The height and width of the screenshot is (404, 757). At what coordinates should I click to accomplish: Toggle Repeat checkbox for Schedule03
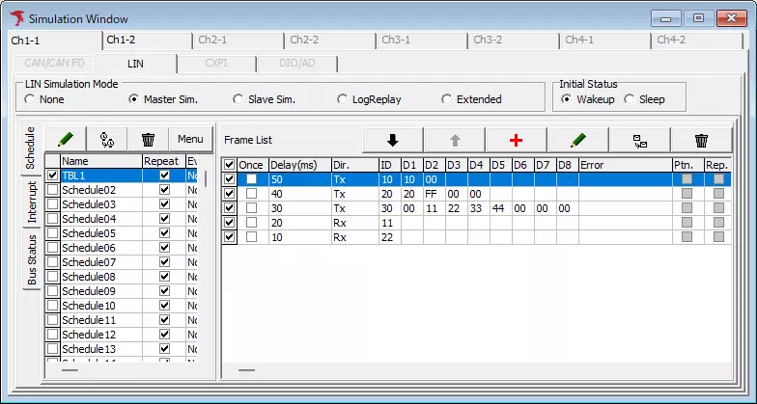coord(164,204)
